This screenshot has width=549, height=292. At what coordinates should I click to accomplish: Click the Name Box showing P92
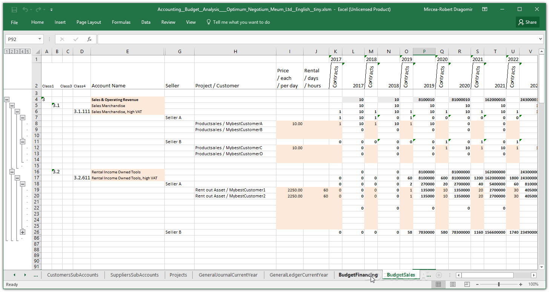pyautogui.click(x=21, y=39)
